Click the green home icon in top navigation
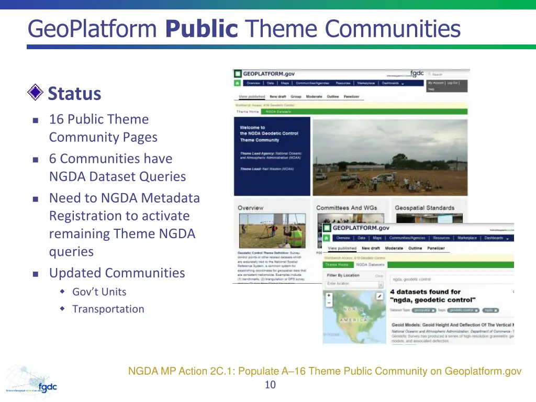Viewport: 536px width, 402px height. click(237, 83)
